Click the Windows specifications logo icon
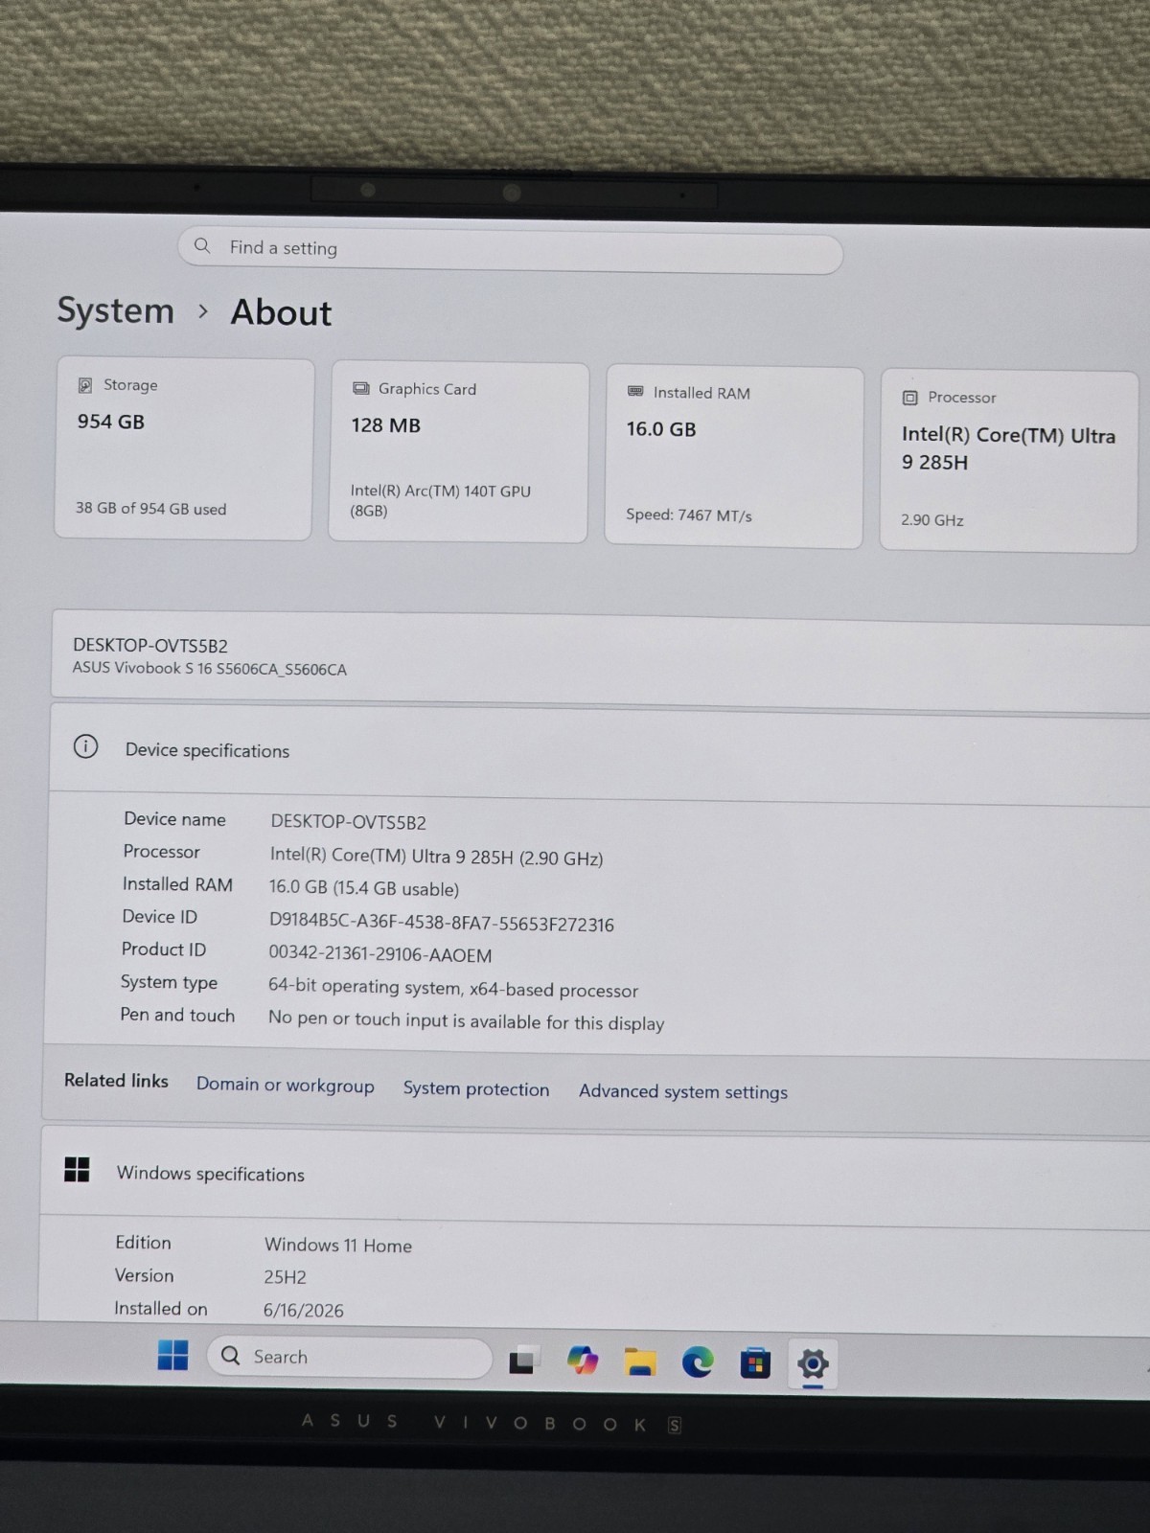 pos(77,1170)
